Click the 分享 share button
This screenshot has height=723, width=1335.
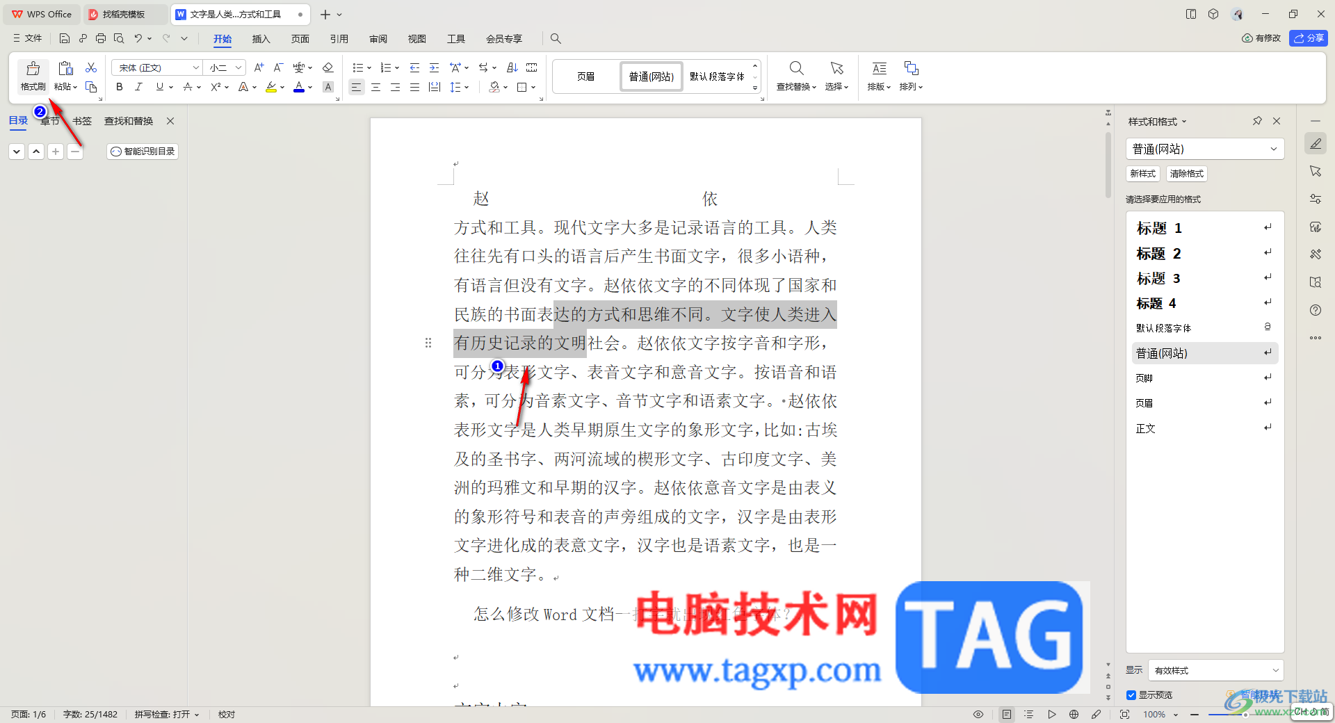(x=1308, y=38)
